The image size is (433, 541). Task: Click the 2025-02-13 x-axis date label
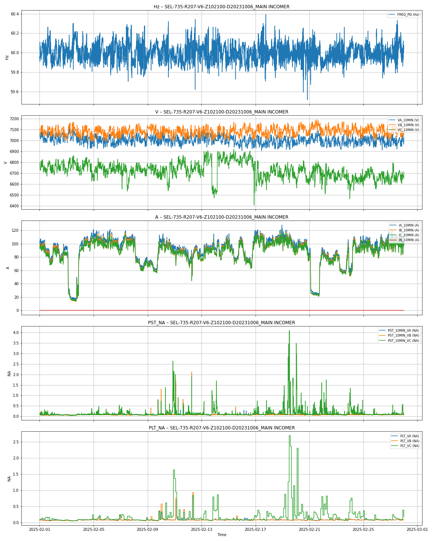pos(201,529)
